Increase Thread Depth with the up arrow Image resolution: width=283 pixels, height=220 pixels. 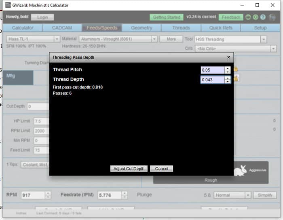pos(228,78)
